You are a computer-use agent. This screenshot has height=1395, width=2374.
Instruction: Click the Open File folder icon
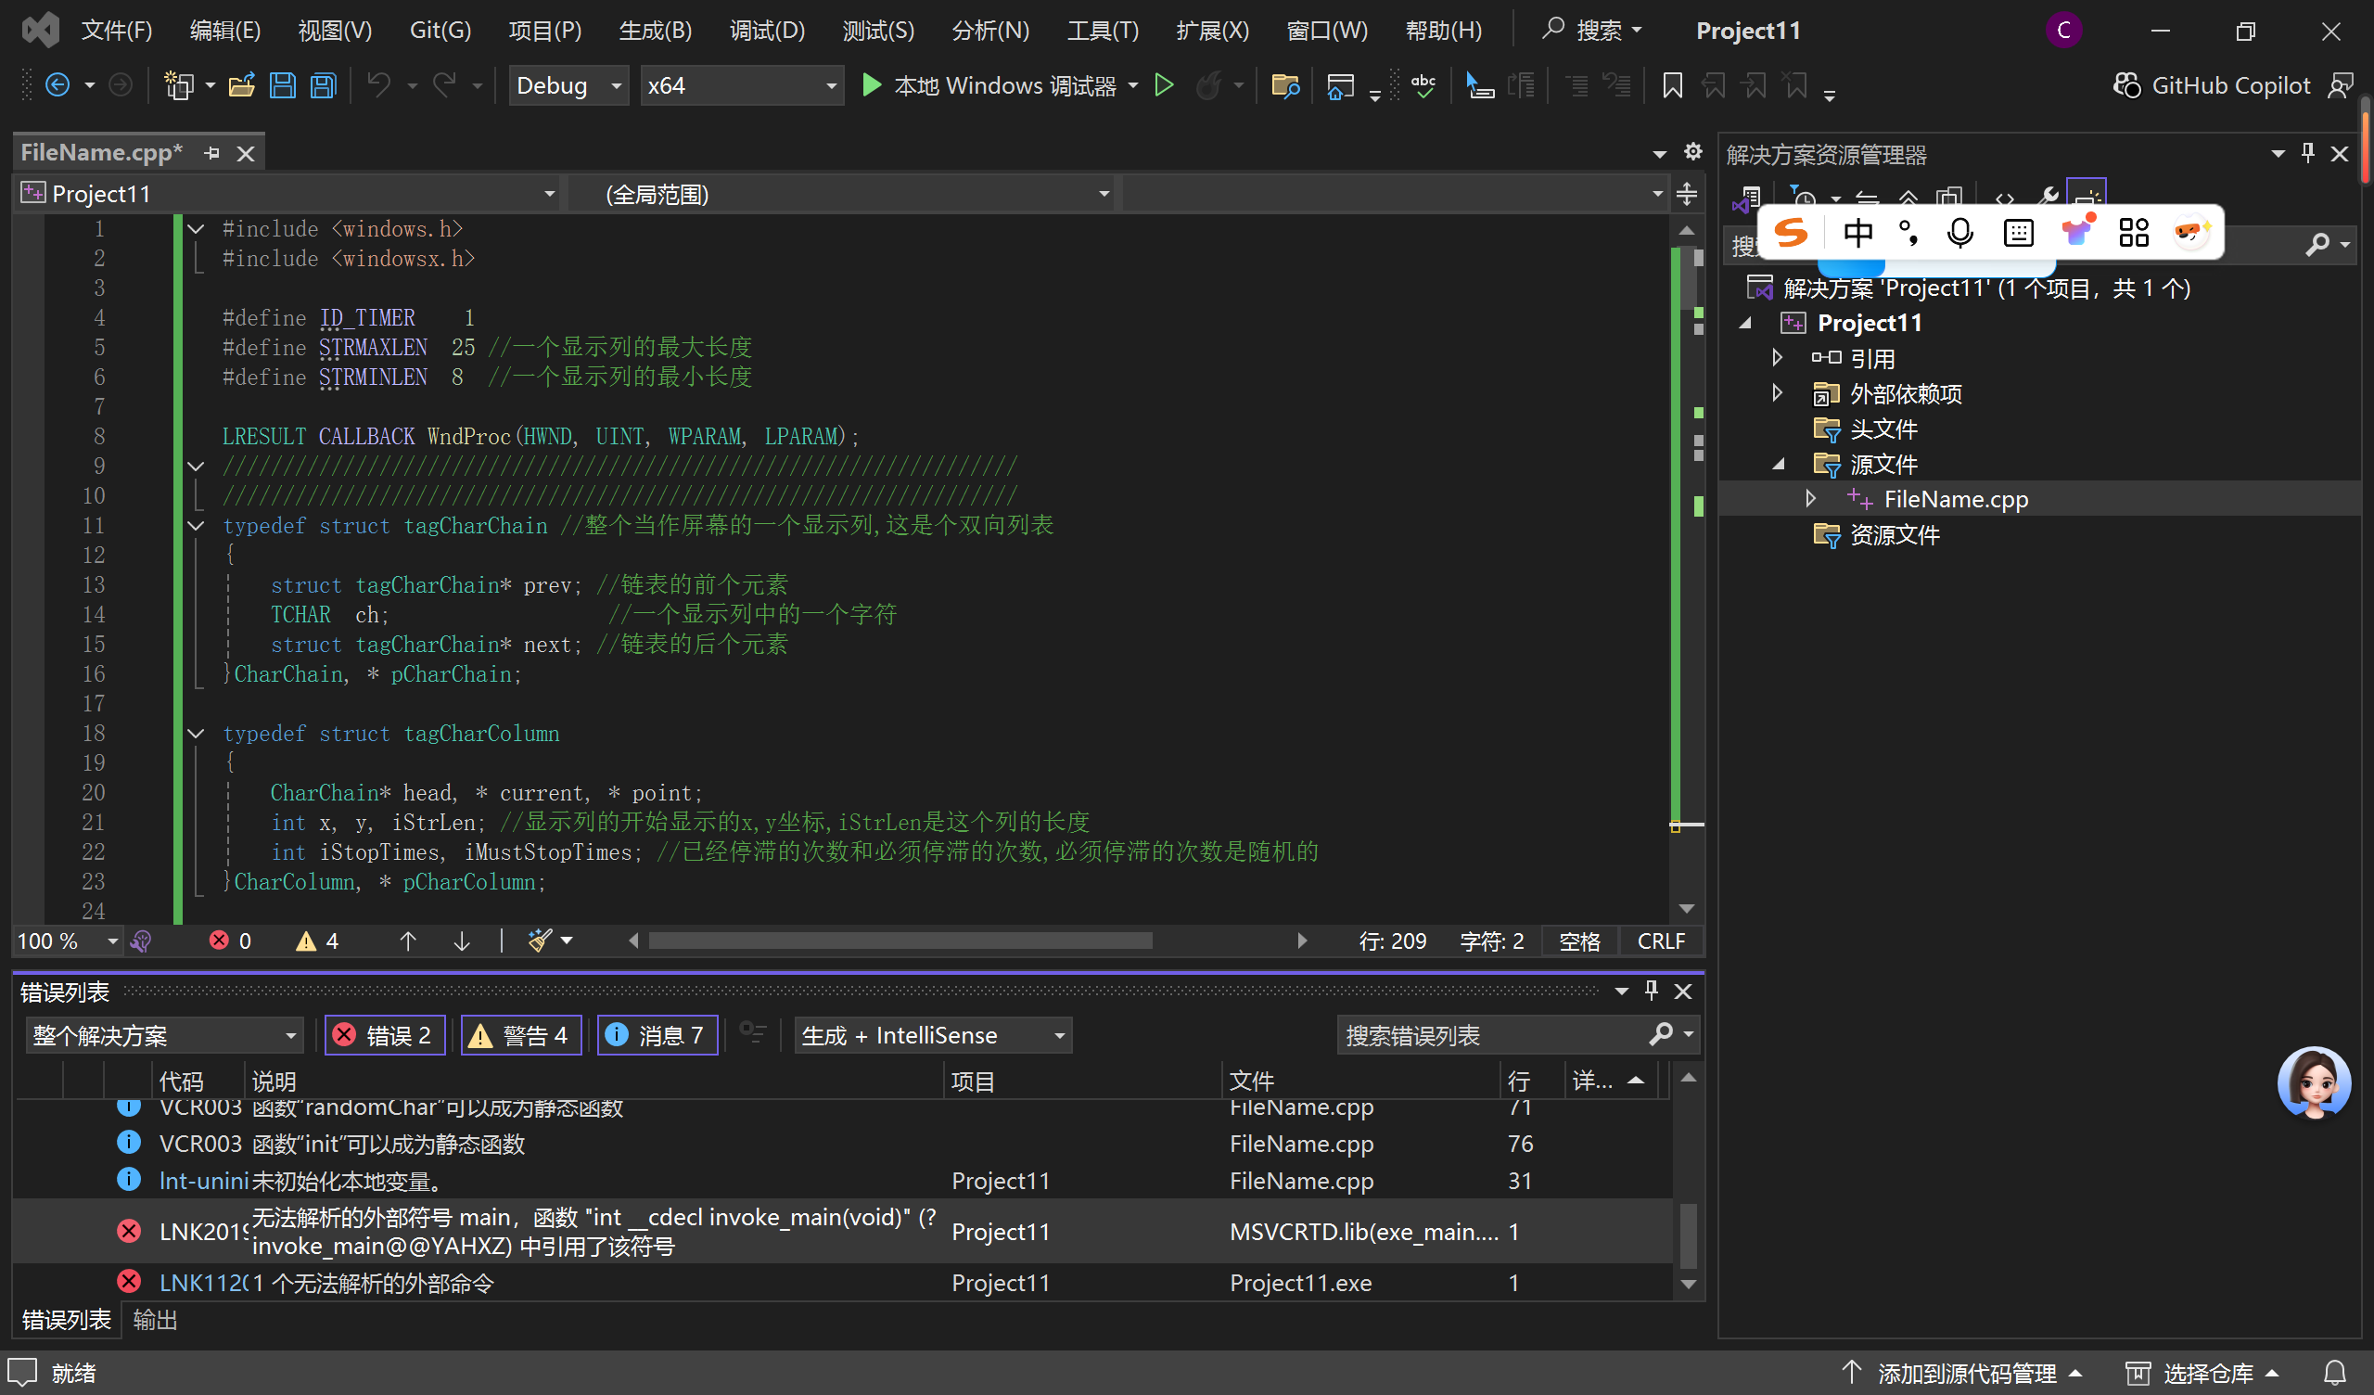[241, 85]
